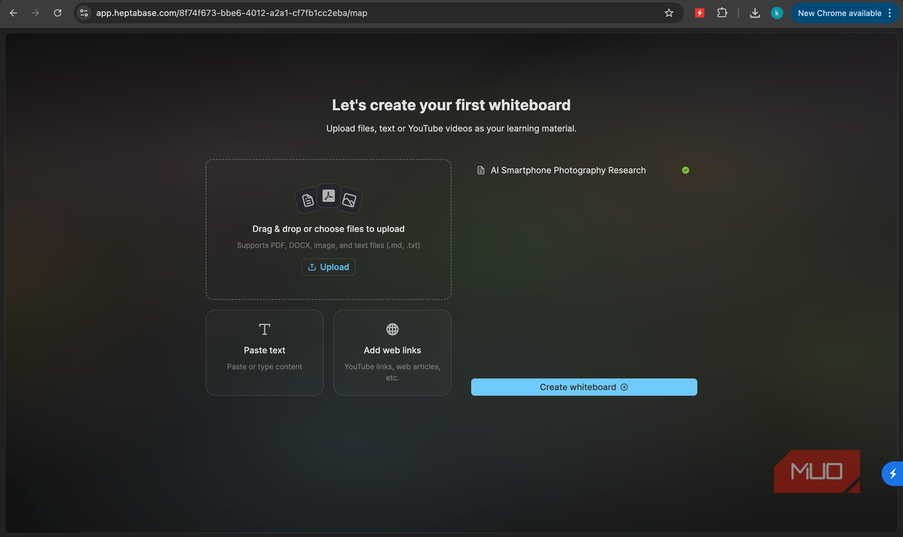
Task: Click the Drag & drop upload area text
Action: [329, 229]
